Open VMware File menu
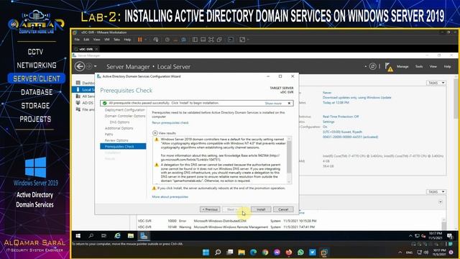The width and height of the screenshot is (460, 259). tap(77, 40)
